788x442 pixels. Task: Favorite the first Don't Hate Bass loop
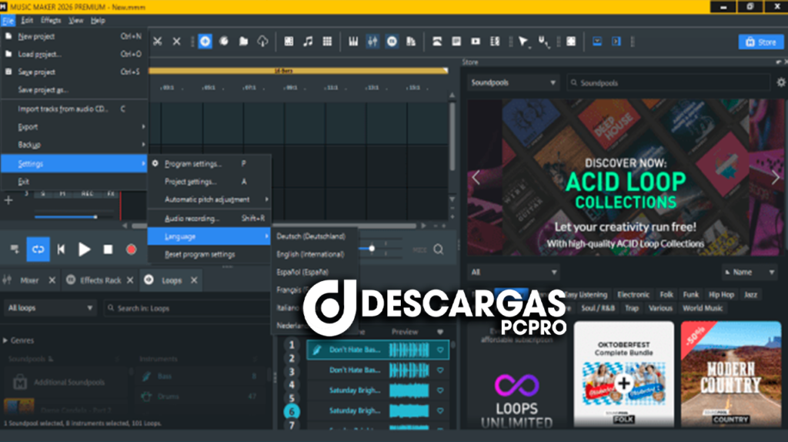pos(441,350)
